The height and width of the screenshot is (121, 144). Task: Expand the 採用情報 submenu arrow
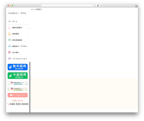29,34
